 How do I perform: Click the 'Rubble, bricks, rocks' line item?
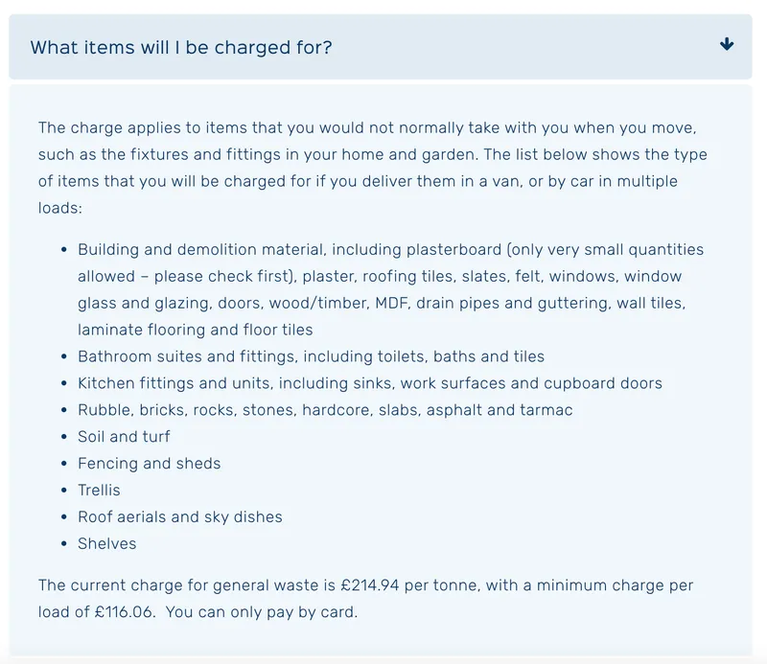[324, 409]
